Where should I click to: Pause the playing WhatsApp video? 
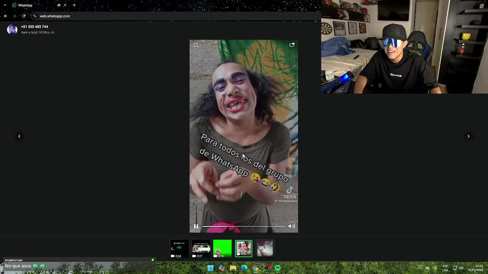(x=196, y=226)
